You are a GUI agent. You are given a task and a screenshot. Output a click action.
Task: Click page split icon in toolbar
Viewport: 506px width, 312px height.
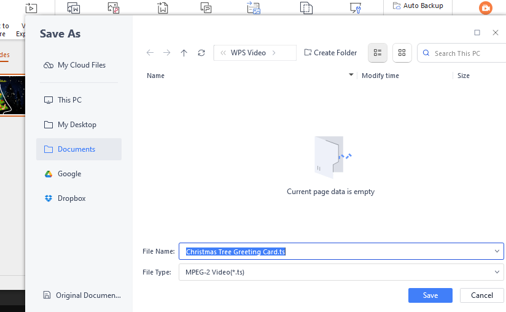tap(306, 8)
